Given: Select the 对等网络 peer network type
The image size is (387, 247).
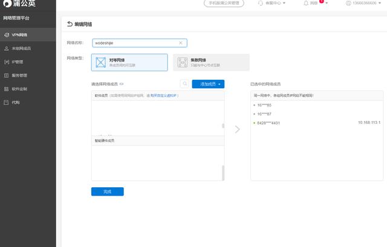Looking at the screenshot, I should coord(129,62).
